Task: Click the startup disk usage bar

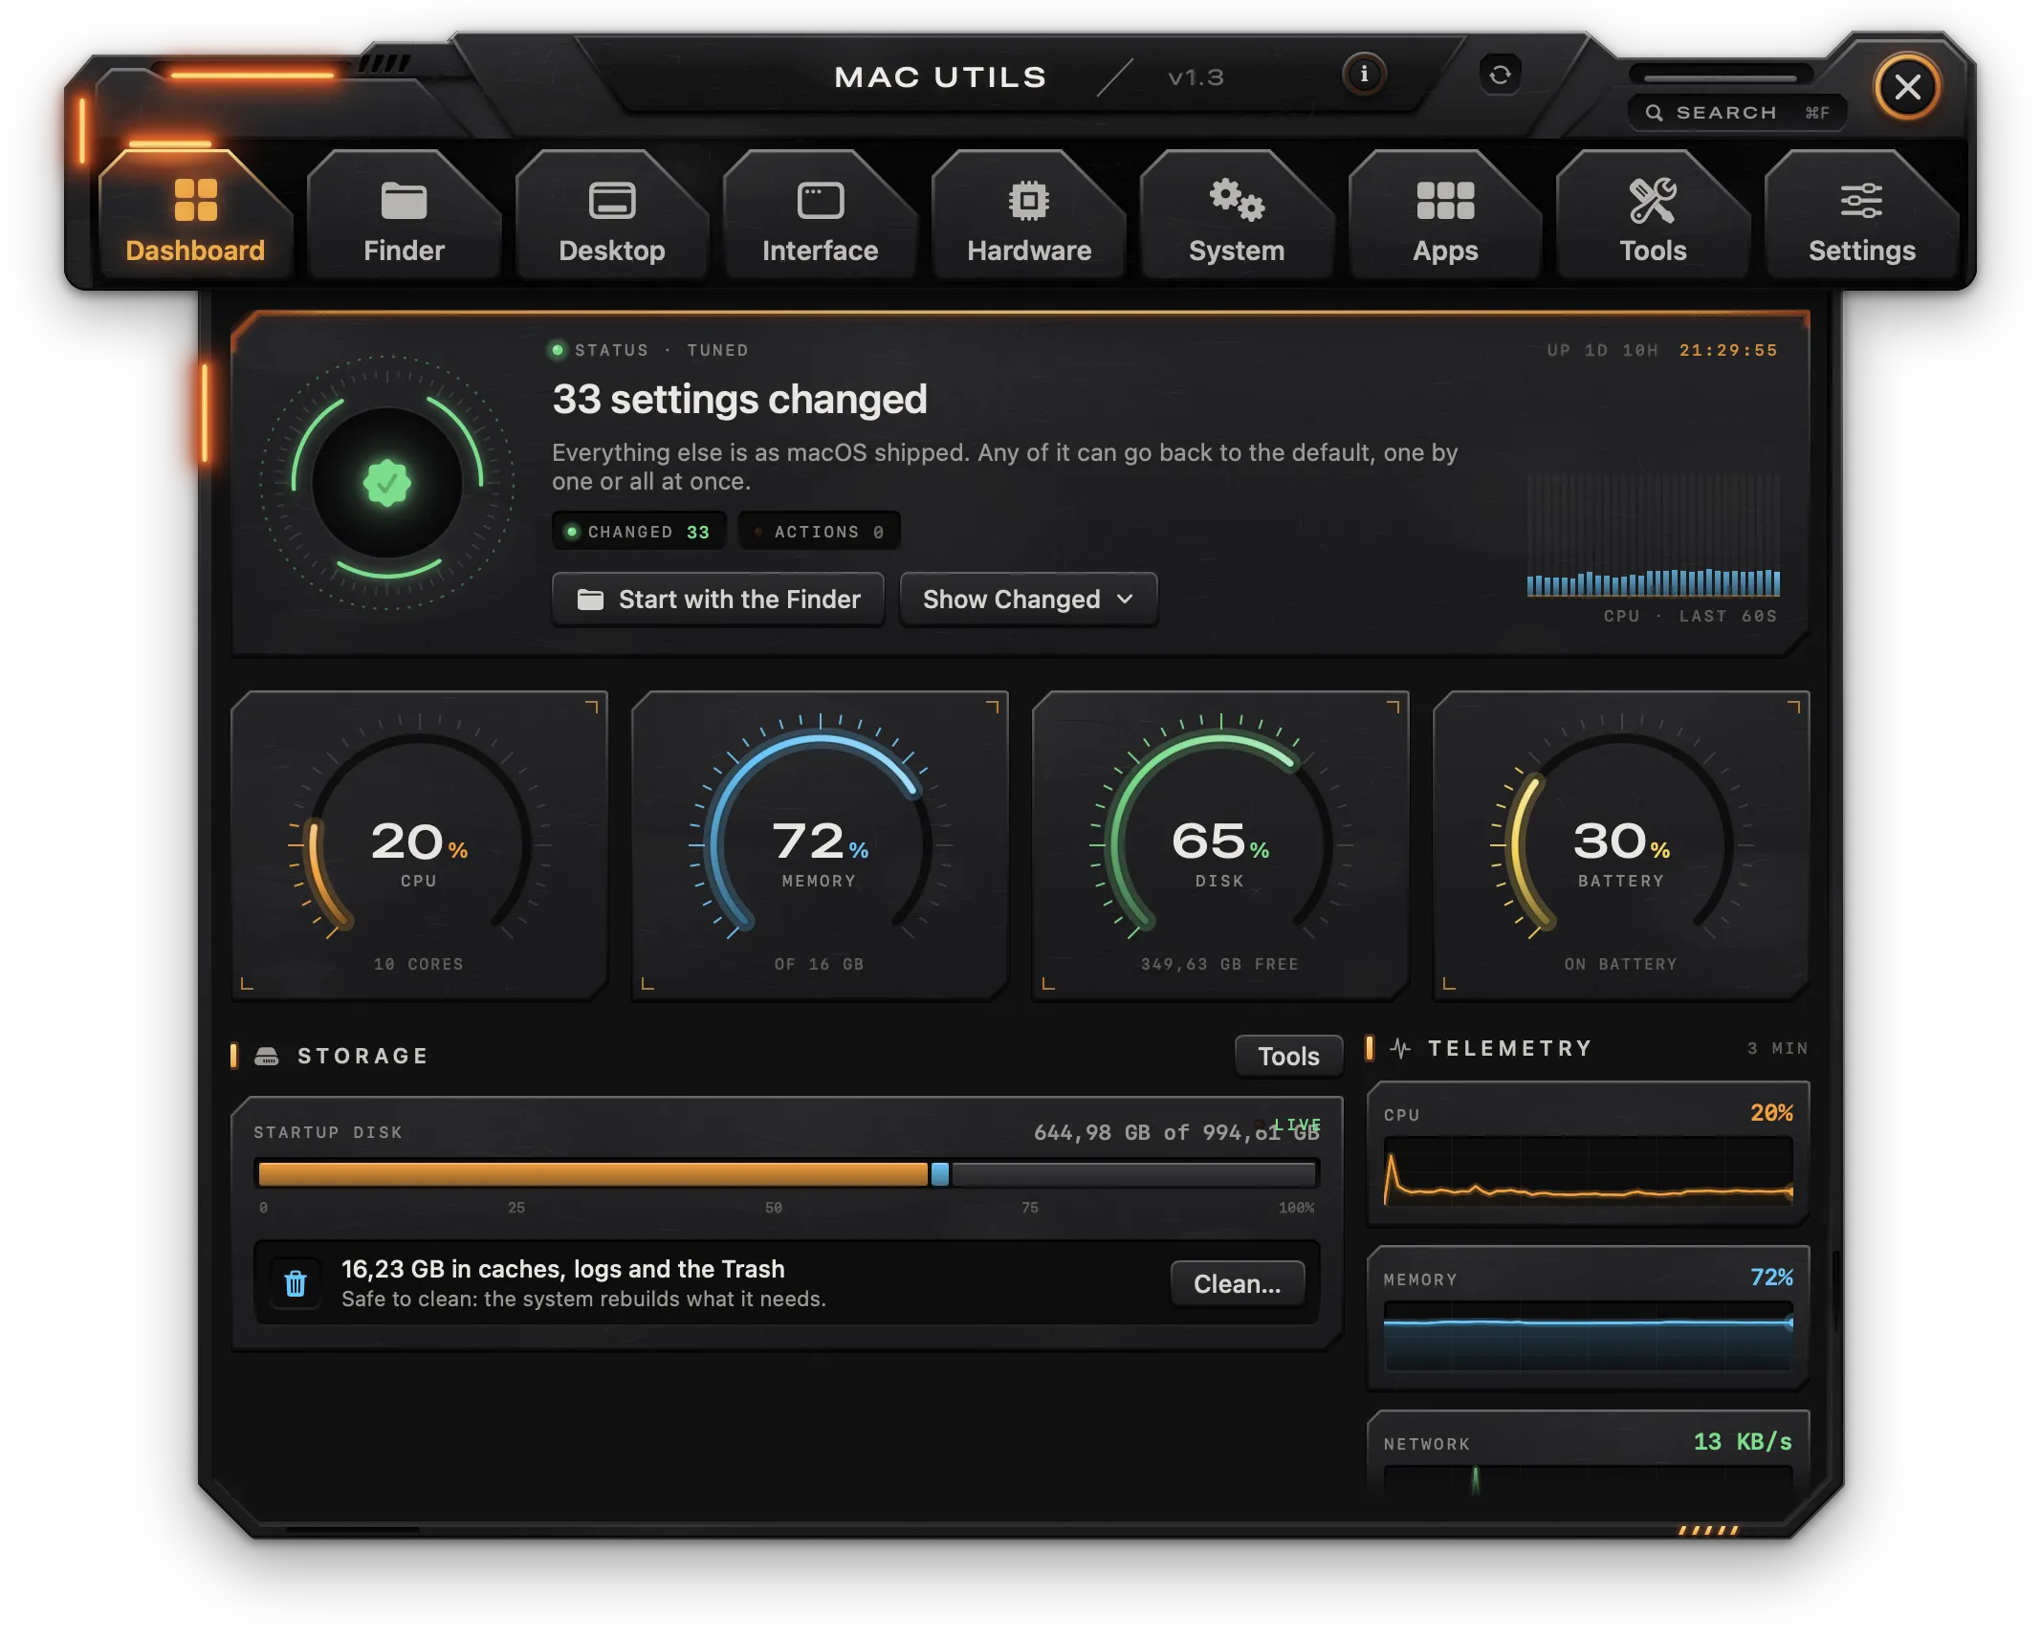Action: 787,1173
